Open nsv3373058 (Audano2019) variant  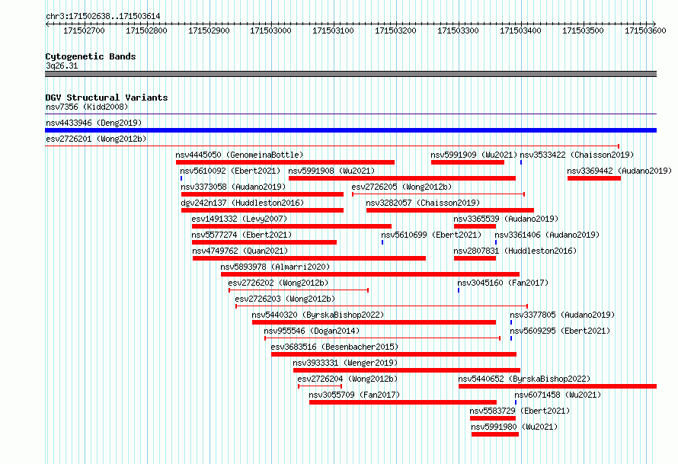point(234,187)
